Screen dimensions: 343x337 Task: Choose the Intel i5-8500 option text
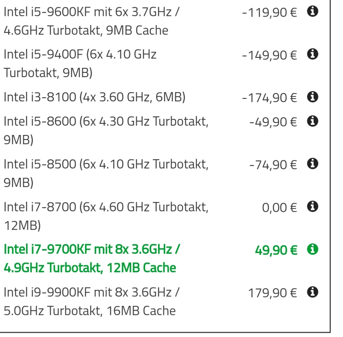tap(106, 173)
